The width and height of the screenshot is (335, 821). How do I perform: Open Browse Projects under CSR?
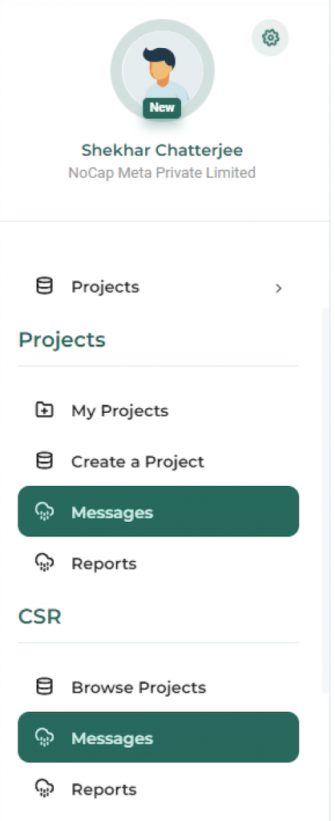point(158,687)
